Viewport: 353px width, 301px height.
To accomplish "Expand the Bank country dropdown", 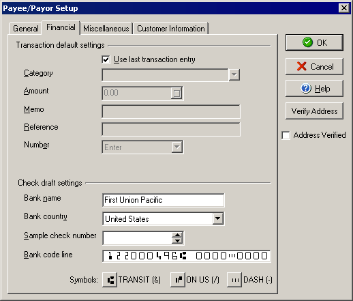I will [x=218, y=218].
